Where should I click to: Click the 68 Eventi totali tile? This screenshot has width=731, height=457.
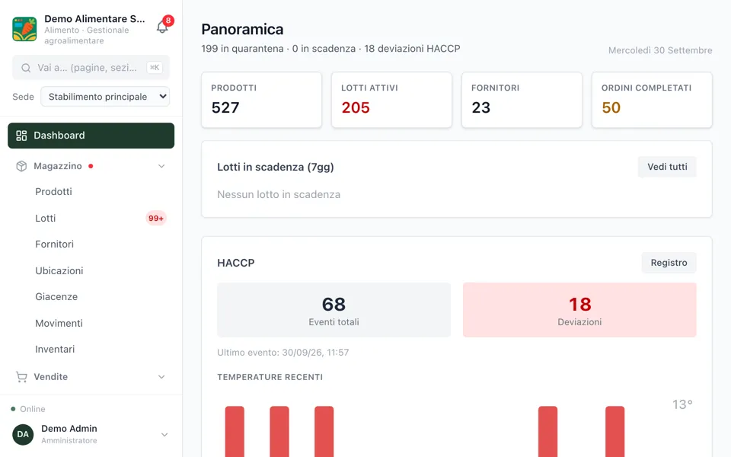(x=334, y=310)
